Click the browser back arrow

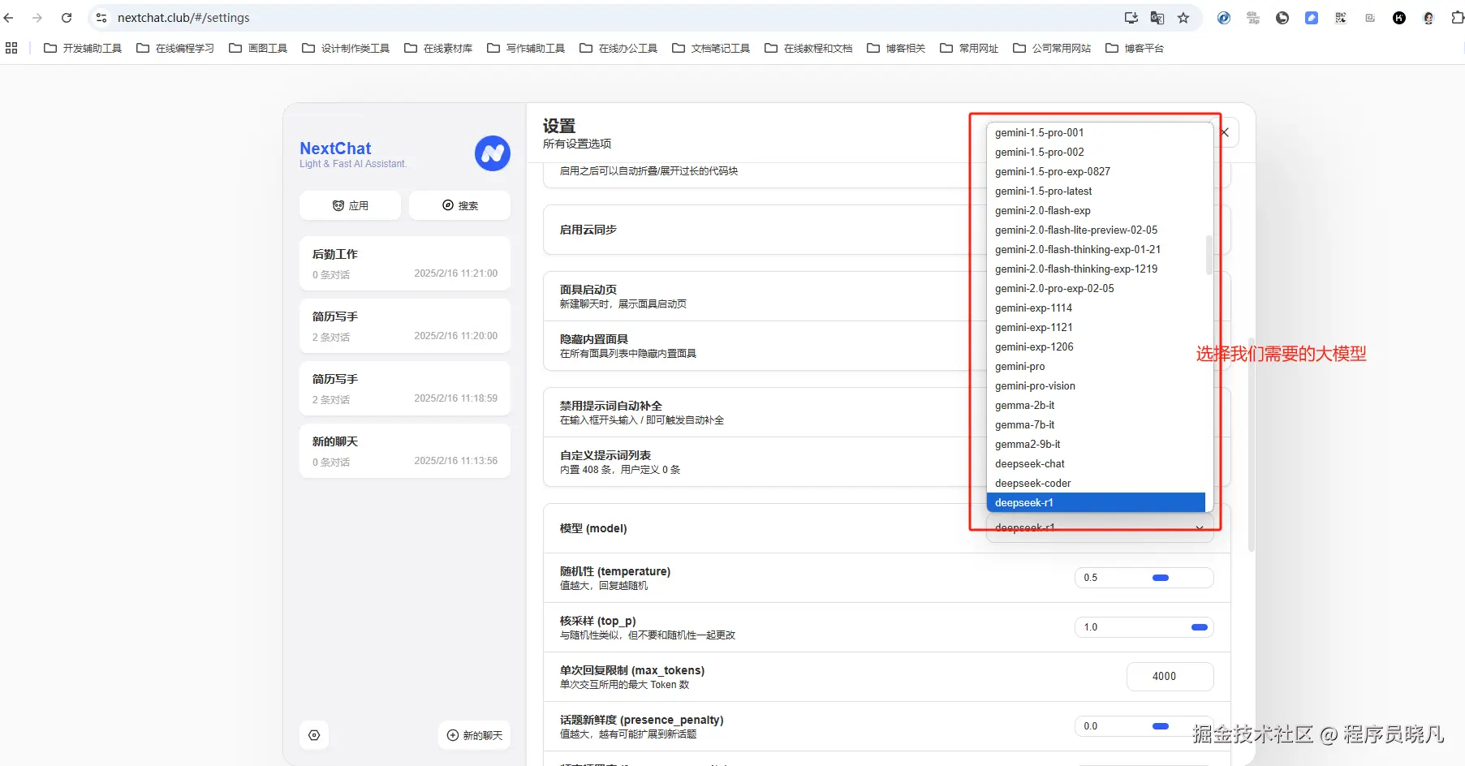[9, 18]
